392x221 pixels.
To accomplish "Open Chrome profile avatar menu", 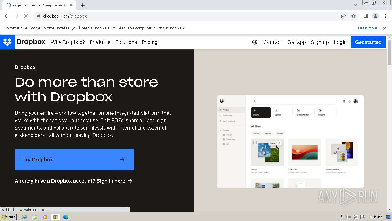I will tap(375, 16).
